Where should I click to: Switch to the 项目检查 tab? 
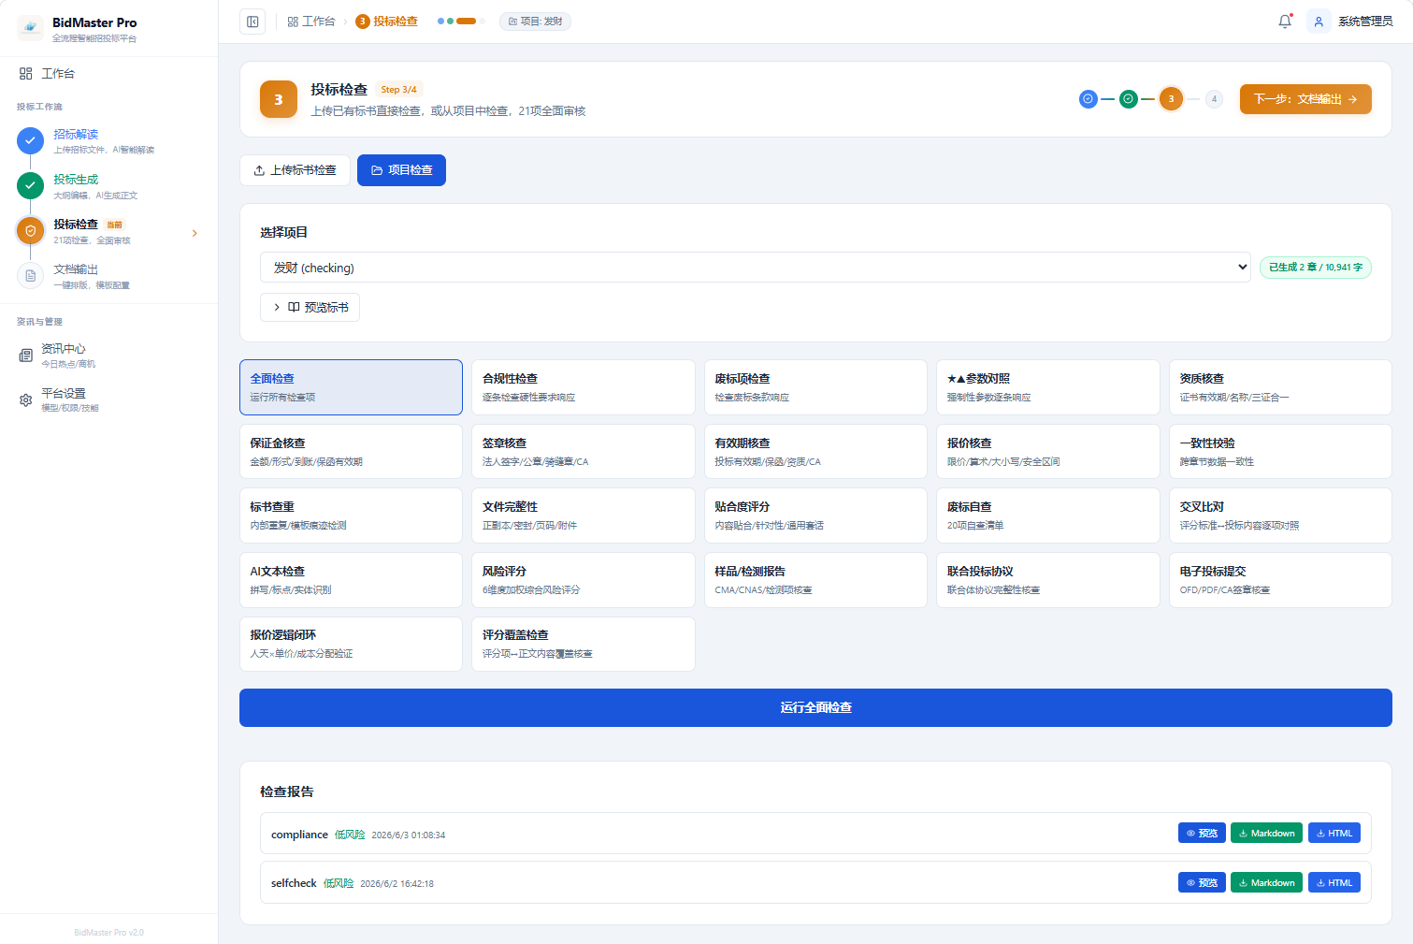[x=401, y=170]
